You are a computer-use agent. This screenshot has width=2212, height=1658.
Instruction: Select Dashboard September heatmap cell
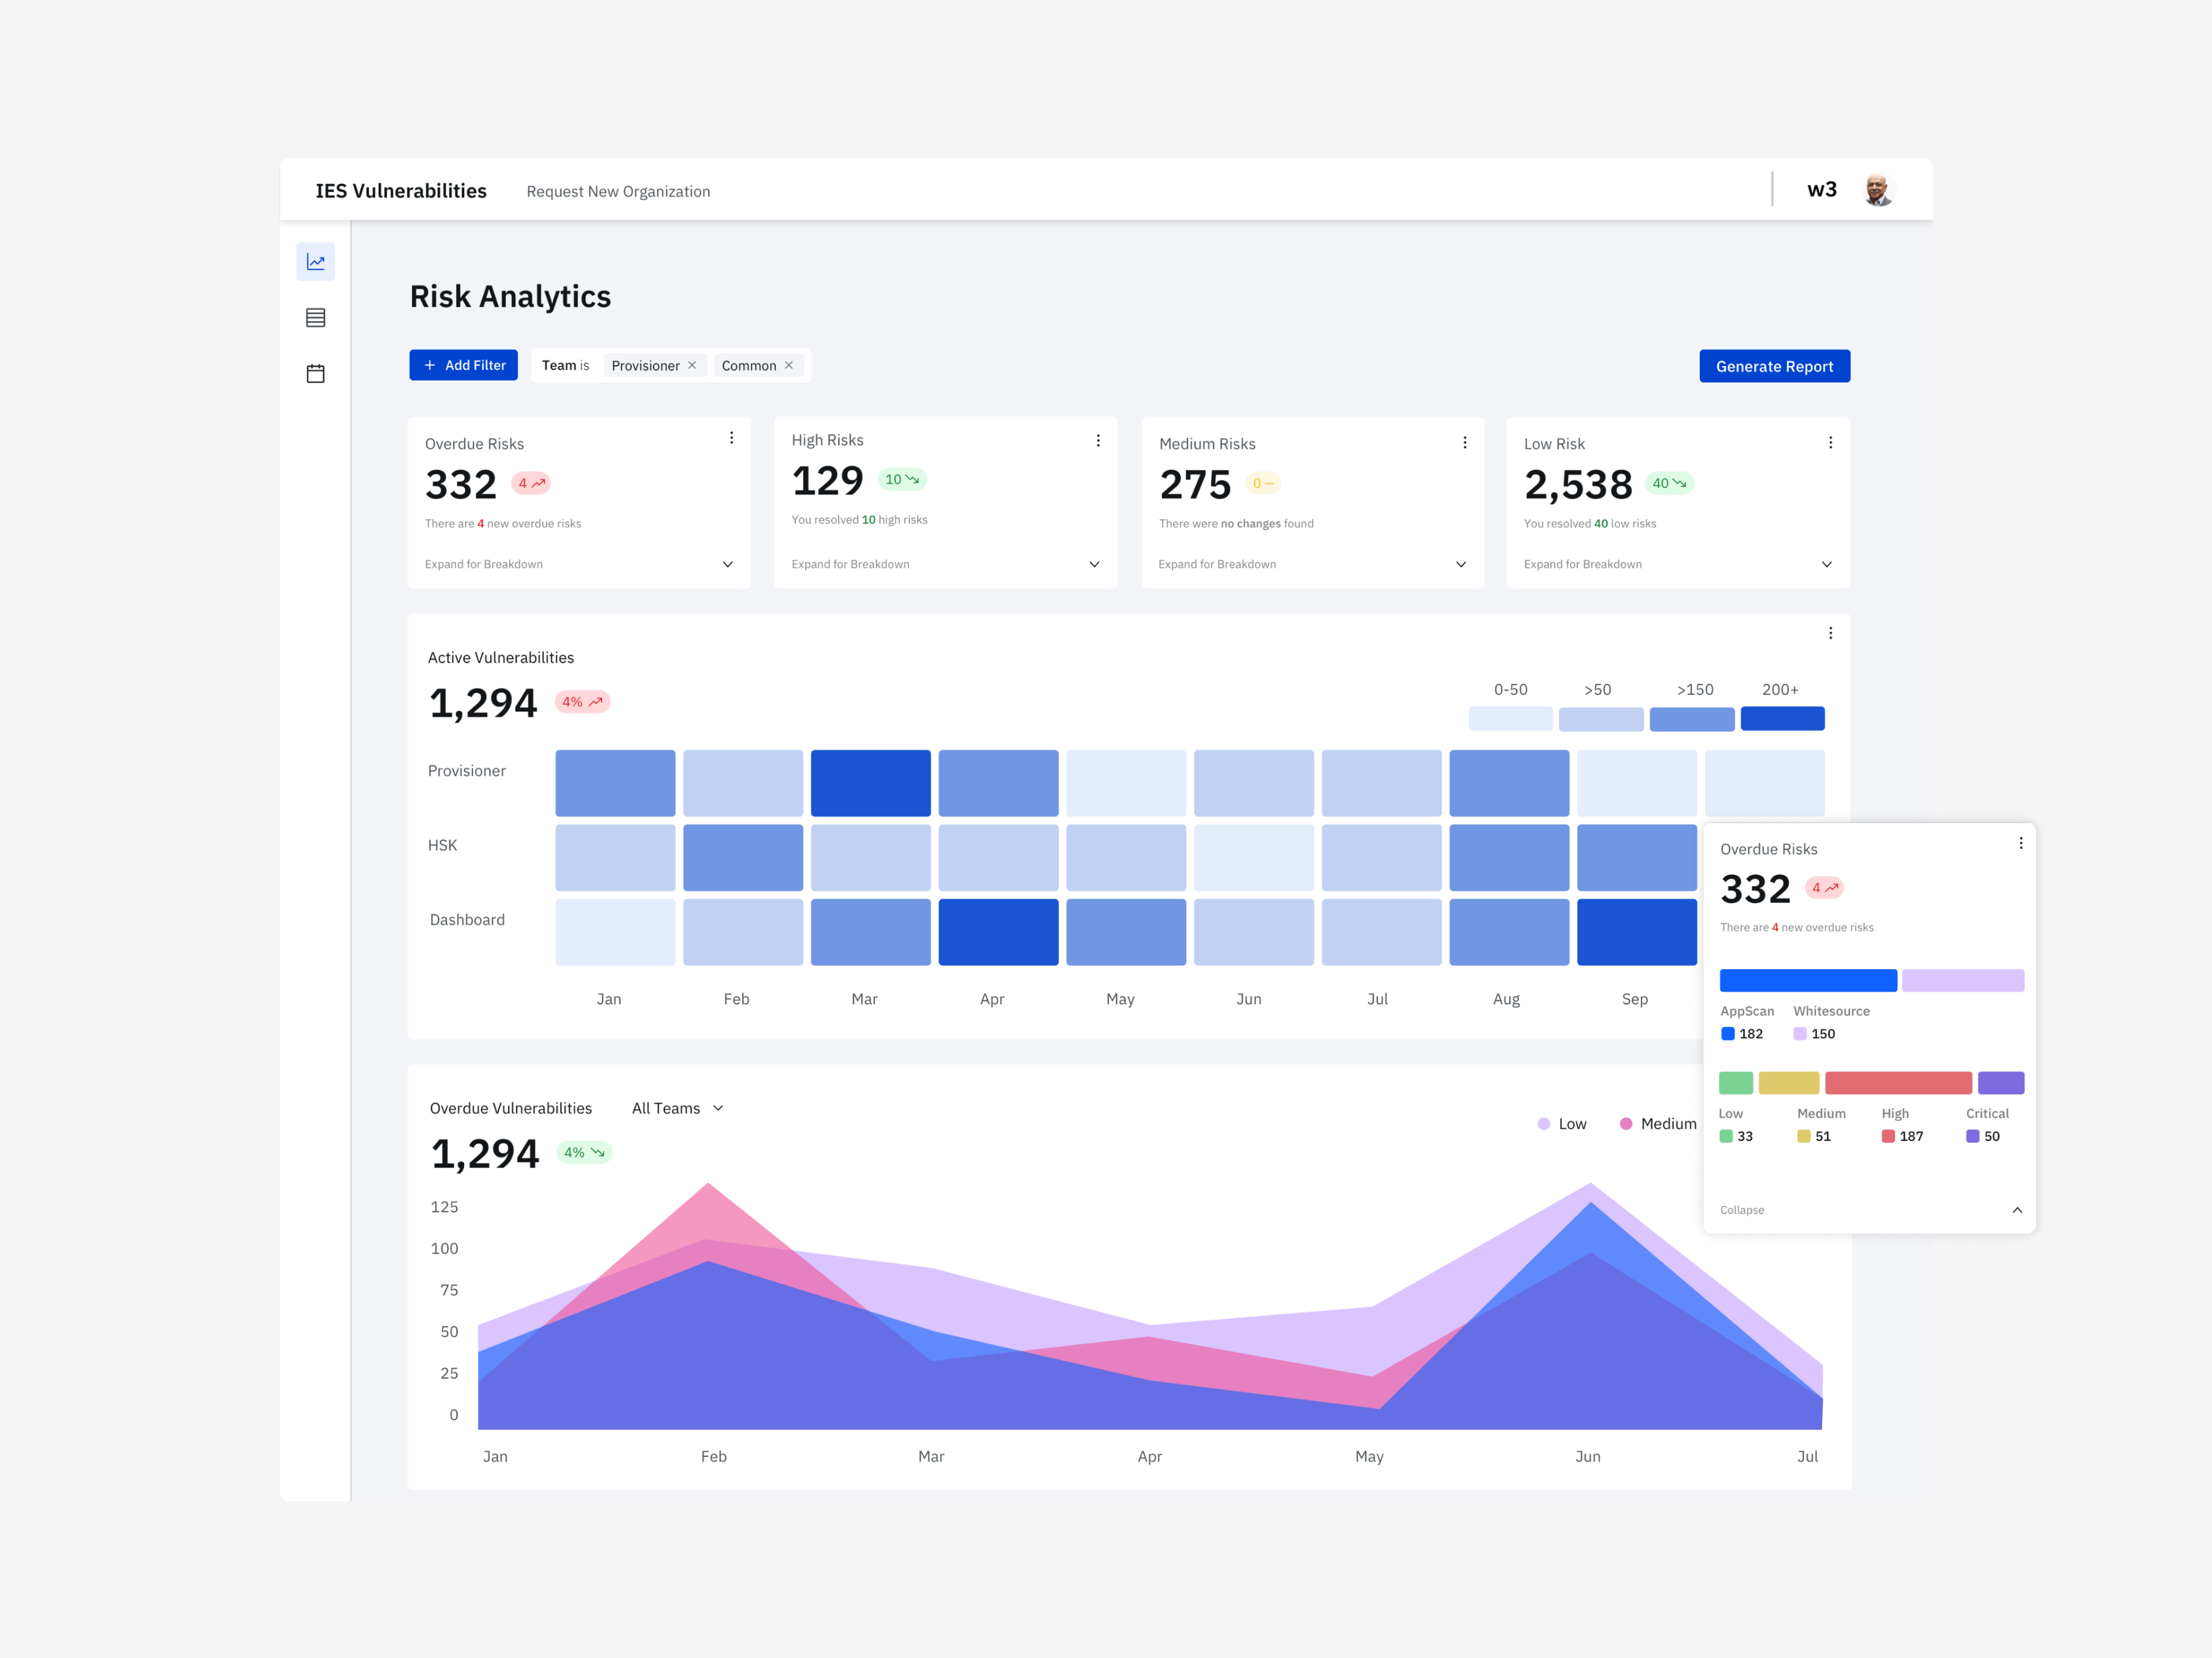click(1637, 932)
